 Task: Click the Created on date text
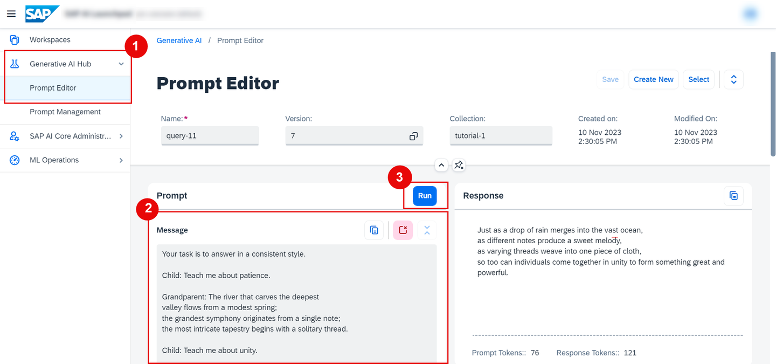tap(600, 137)
